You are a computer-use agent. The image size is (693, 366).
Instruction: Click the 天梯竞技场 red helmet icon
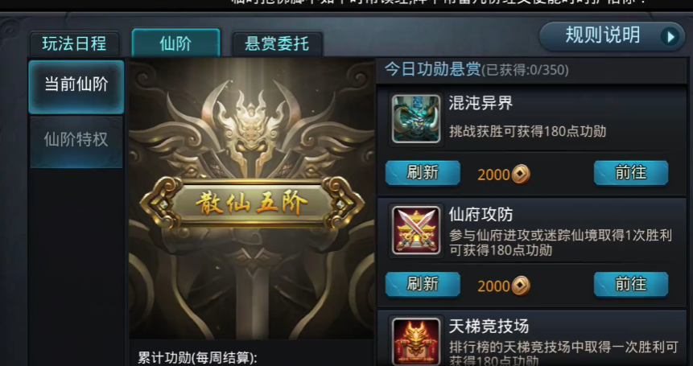pyautogui.click(x=416, y=342)
